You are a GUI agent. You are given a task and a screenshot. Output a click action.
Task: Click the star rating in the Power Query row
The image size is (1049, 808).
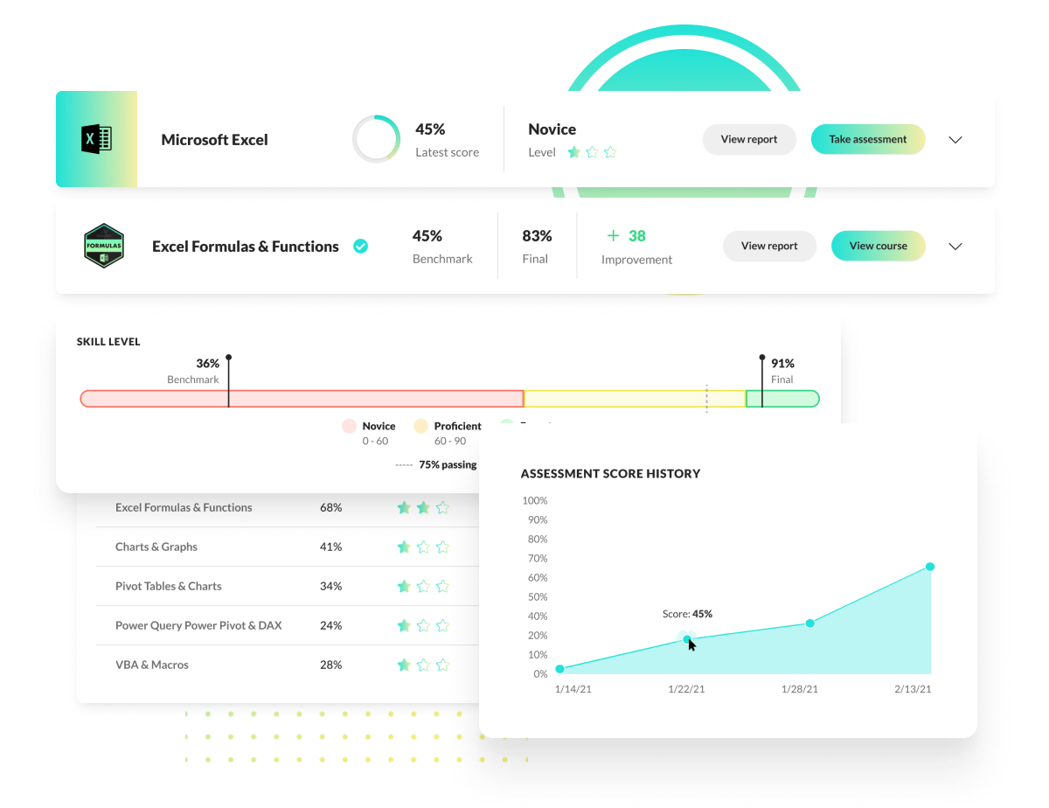(423, 625)
